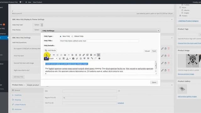The image size is (201, 113).
Task: Click the skull Product Image thumbnail
Action: [192, 61]
